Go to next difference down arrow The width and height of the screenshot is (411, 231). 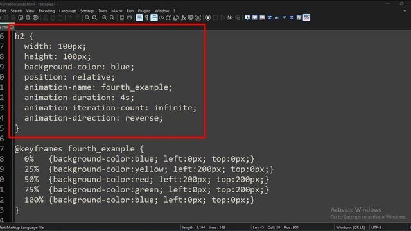click(x=284, y=17)
